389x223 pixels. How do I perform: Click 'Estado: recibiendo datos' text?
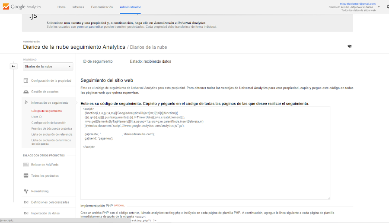pos(150,61)
